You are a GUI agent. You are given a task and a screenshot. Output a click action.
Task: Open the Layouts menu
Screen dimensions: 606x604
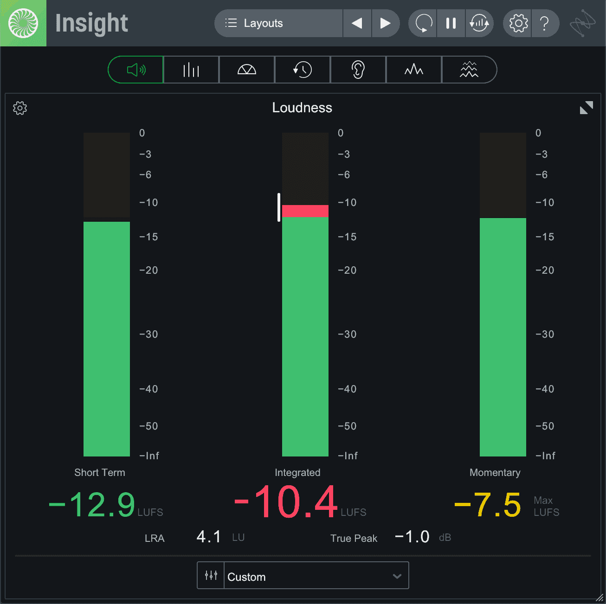click(278, 23)
